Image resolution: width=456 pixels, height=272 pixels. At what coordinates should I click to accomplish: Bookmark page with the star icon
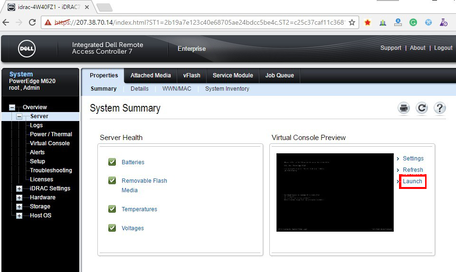point(352,22)
